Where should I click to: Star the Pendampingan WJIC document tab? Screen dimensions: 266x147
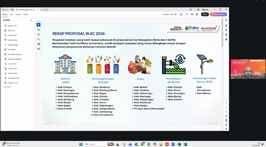(17, 10)
